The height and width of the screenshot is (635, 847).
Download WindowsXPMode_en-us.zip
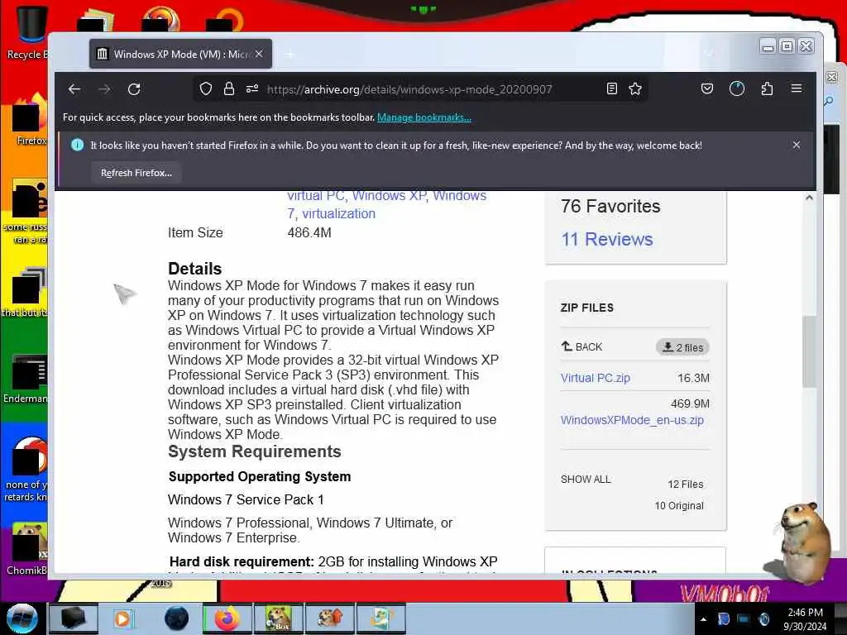tap(632, 420)
